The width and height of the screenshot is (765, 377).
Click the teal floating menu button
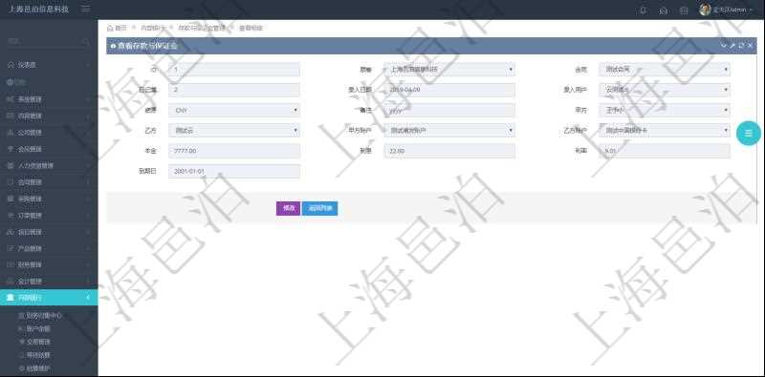749,133
